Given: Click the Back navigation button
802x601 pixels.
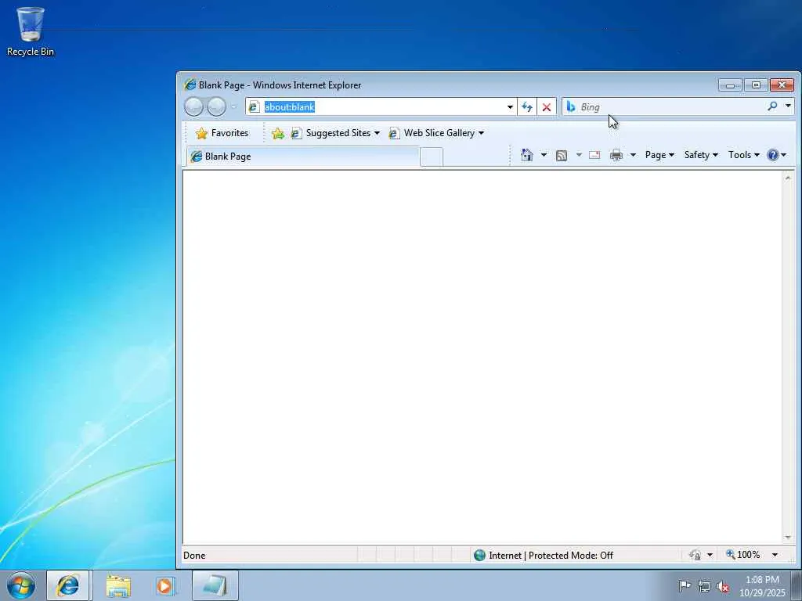Looking at the screenshot, I should (x=194, y=106).
